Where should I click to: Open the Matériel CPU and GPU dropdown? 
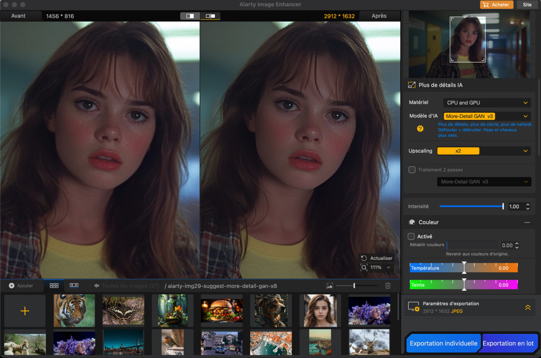487,103
